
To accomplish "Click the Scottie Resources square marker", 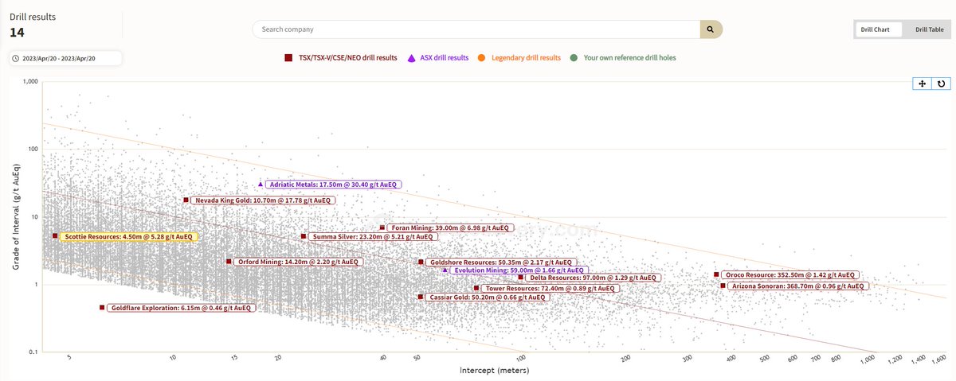I will [x=55, y=236].
